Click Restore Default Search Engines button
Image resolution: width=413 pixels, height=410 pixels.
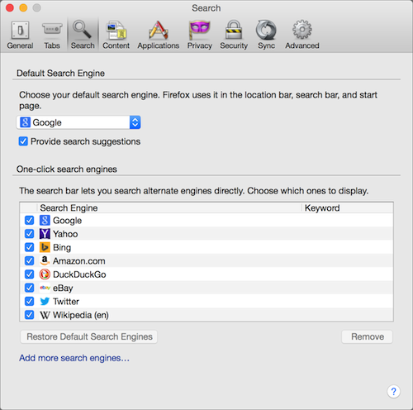click(89, 336)
